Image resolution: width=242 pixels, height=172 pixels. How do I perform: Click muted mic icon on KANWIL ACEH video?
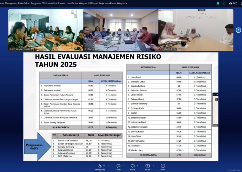pos(160,49)
